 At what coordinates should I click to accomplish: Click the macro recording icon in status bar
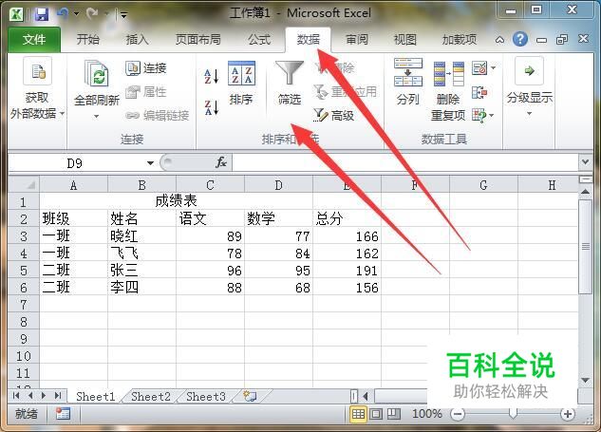[x=63, y=414]
